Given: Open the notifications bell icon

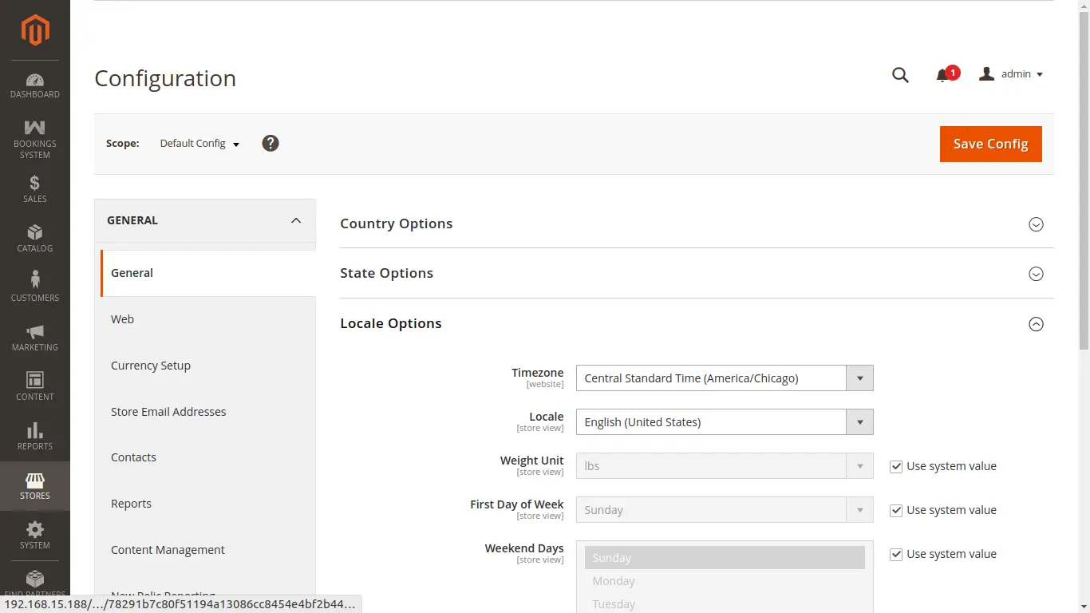Looking at the screenshot, I should pyautogui.click(x=942, y=75).
